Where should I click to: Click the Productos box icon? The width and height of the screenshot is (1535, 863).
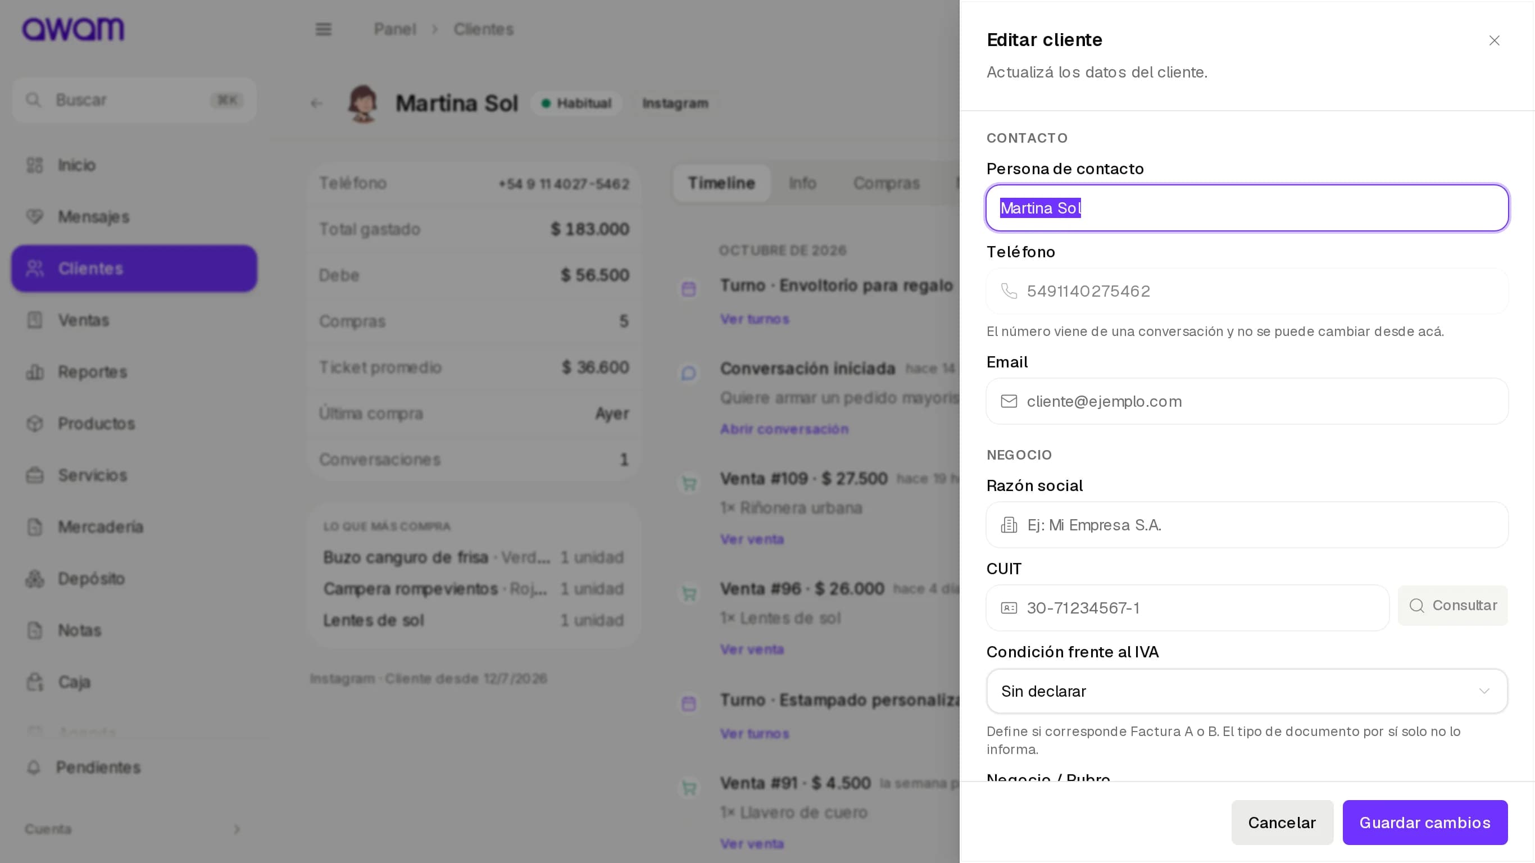[x=35, y=423]
